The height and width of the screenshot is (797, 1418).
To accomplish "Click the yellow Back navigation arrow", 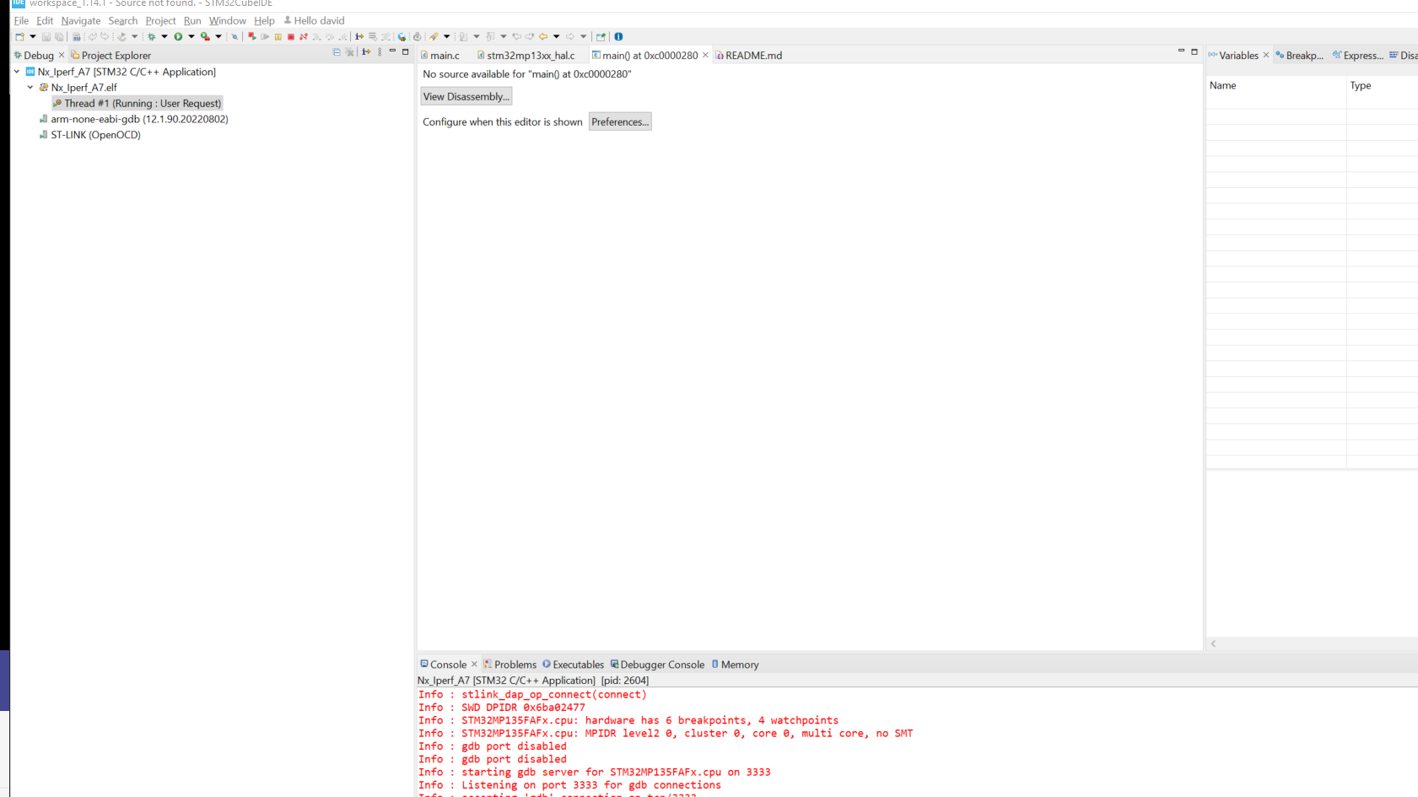I will [543, 36].
